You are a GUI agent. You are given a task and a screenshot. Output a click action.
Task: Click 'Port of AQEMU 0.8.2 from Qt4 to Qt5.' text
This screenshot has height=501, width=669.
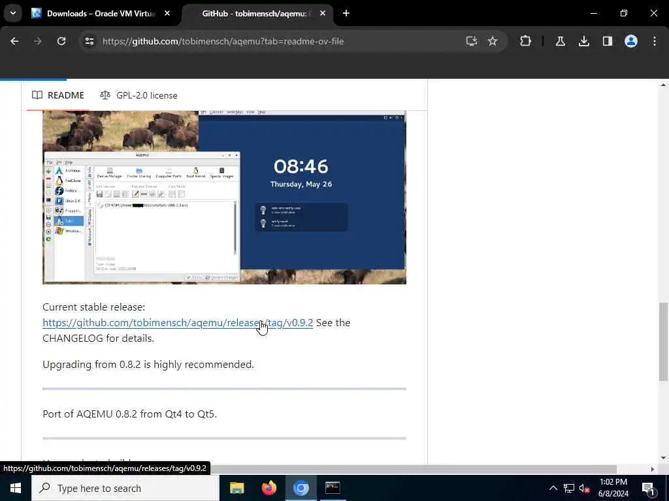coord(130,414)
